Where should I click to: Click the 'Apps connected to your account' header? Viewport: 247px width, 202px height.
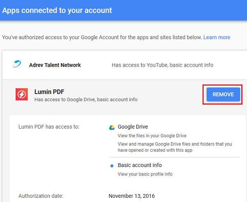point(57,10)
